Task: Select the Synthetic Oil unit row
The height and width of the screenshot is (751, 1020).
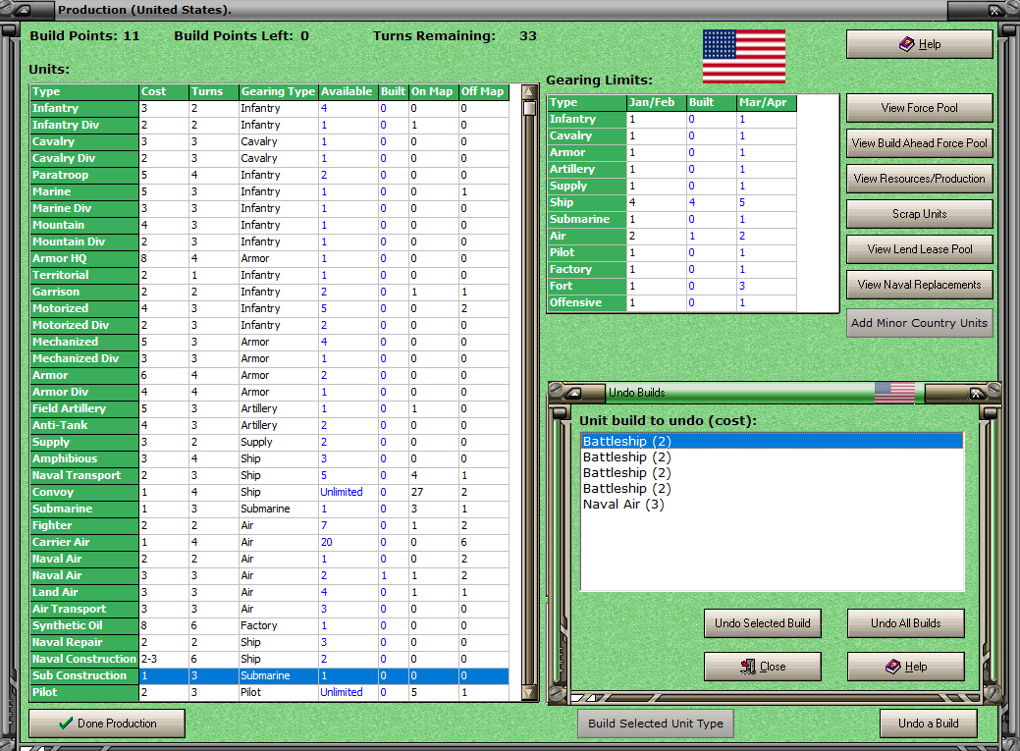Action: click(269, 625)
